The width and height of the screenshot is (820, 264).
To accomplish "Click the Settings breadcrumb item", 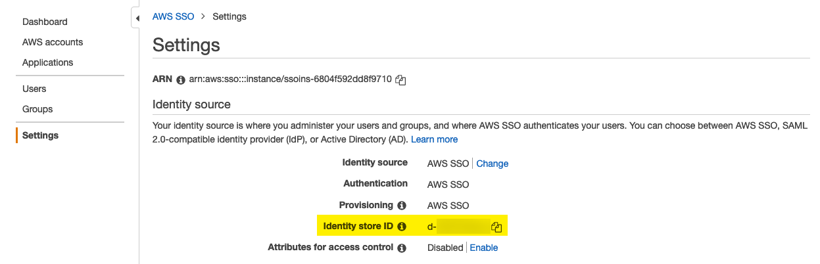I will pyautogui.click(x=229, y=16).
